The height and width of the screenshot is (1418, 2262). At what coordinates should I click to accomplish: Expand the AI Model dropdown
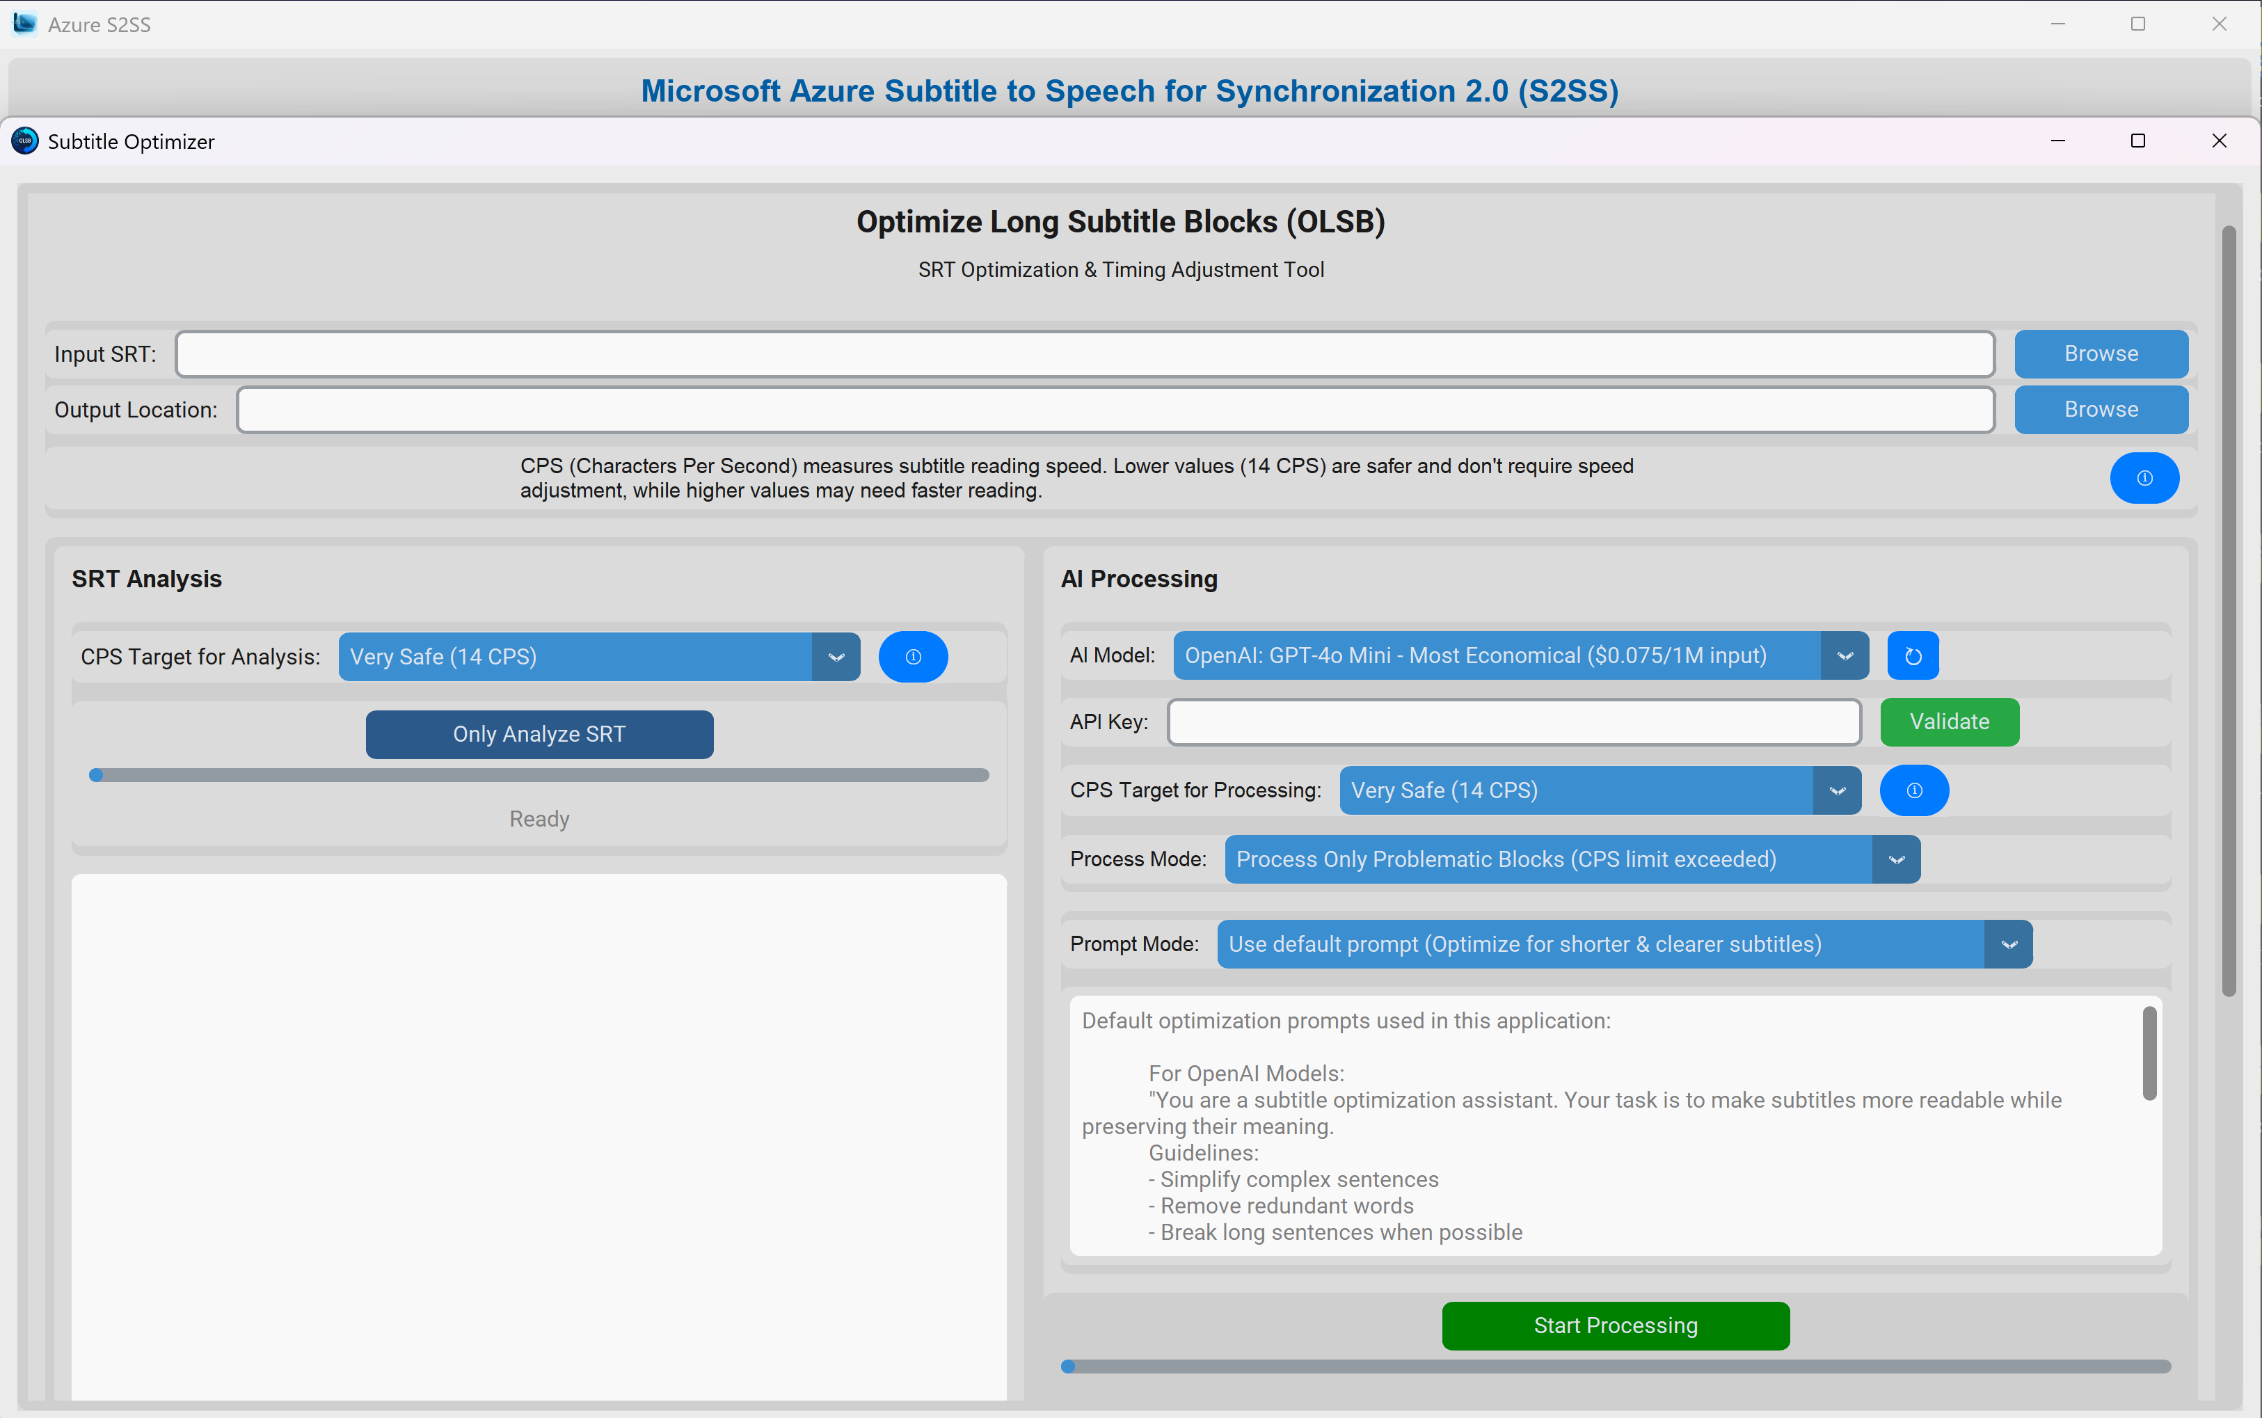[1844, 655]
